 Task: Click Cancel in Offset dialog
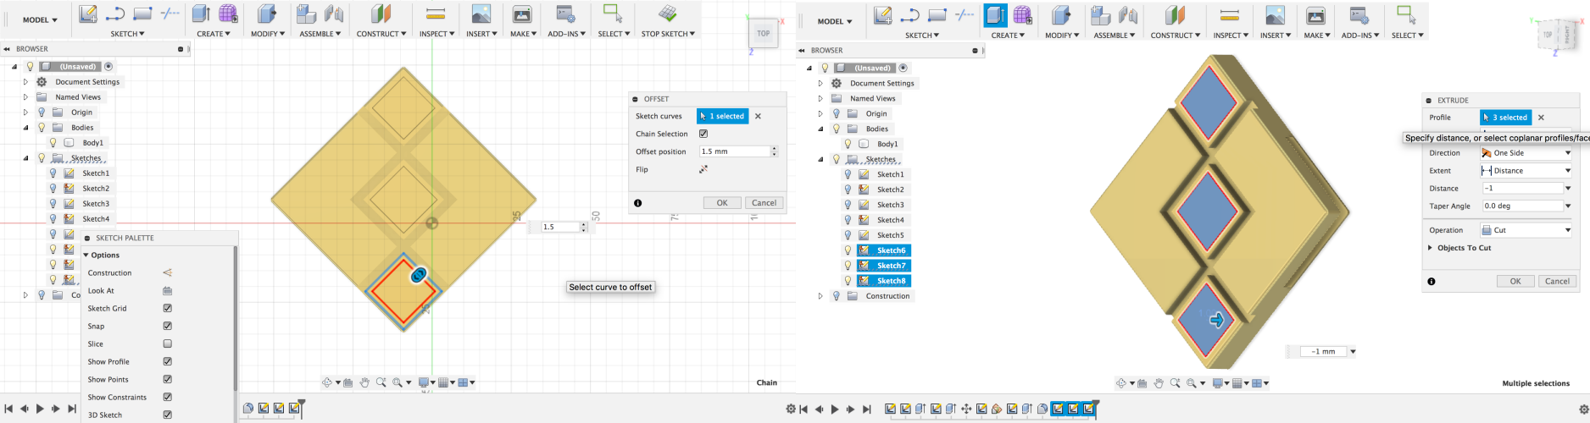click(764, 203)
